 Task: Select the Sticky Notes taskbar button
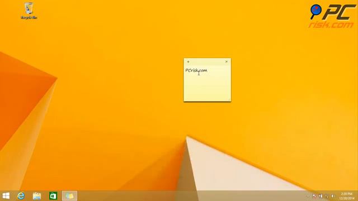click(x=69, y=196)
